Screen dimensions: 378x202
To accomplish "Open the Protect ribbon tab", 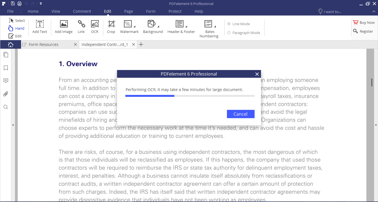I will point(175,11).
